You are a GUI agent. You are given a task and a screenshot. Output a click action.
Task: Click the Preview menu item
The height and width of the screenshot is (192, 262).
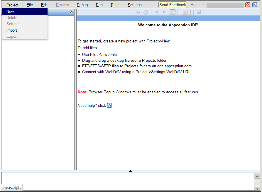coord(62,5)
